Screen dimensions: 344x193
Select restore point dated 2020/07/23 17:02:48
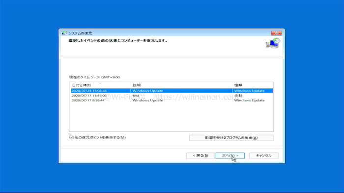pyautogui.click(x=172, y=91)
